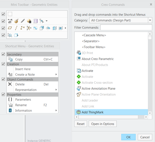Image resolution: width=155 pixels, height=142 pixels.
Task: Expand the Representation submenu arrow
Action: pyautogui.click(x=56, y=90)
